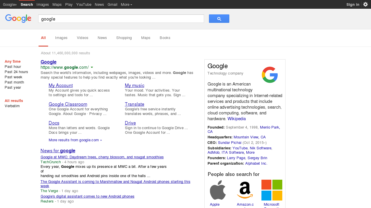Open the More dropdown in top bar
Screen dimensions: 371x208
tap(126, 4)
